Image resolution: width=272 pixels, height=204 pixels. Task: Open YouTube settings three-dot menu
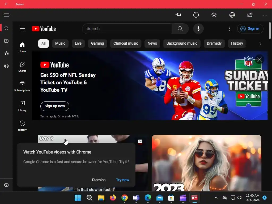(230, 29)
